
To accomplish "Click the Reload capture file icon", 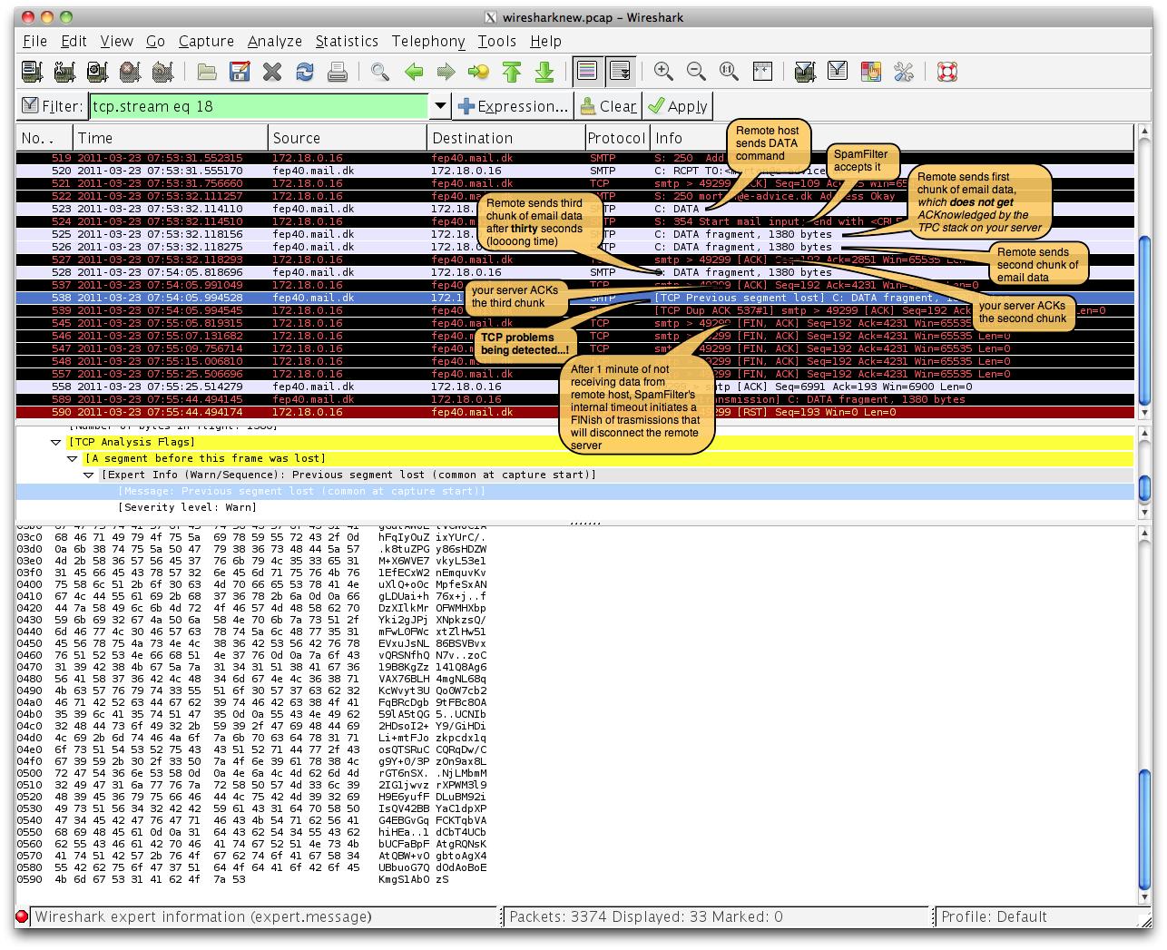I will point(305,72).
